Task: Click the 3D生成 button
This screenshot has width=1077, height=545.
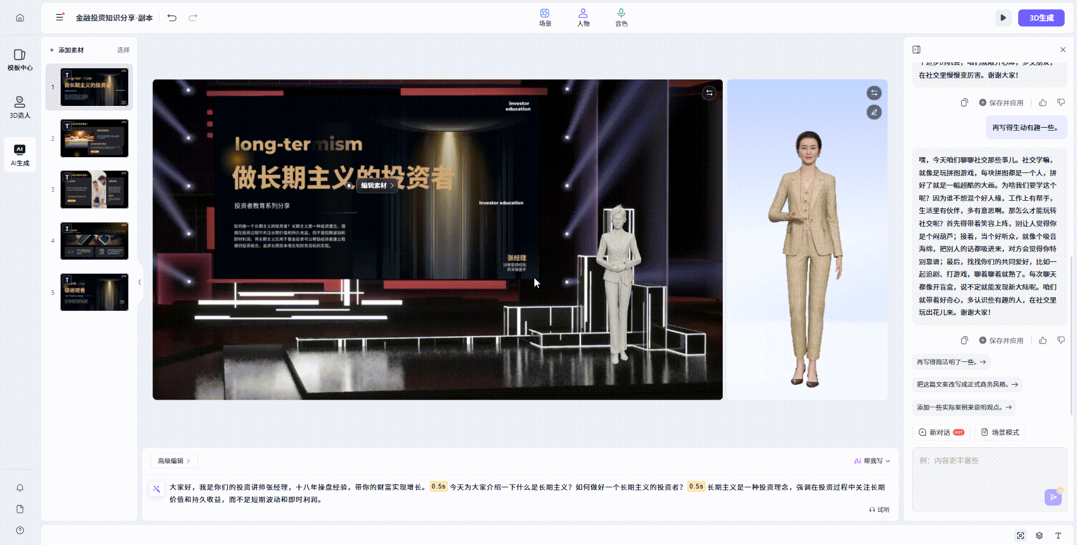Action: pos(1041,18)
